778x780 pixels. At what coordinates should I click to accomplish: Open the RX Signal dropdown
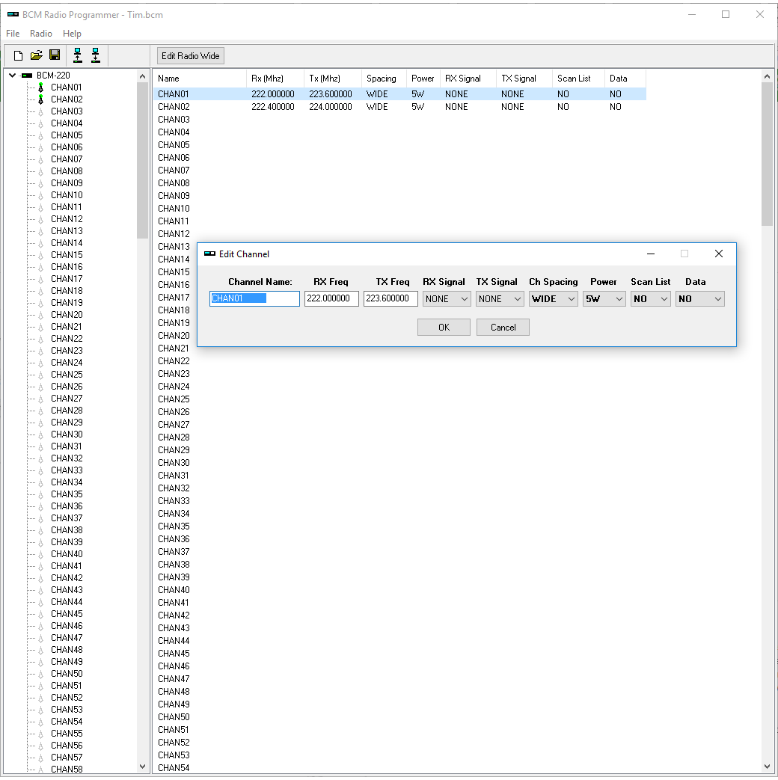[447, 299]
